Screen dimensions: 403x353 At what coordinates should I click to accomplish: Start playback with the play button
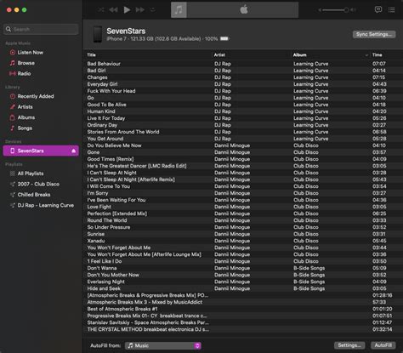tap(127, 10)
